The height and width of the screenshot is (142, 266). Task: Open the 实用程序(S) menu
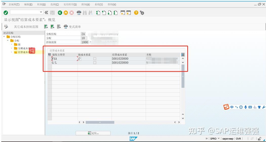[70, 4]
